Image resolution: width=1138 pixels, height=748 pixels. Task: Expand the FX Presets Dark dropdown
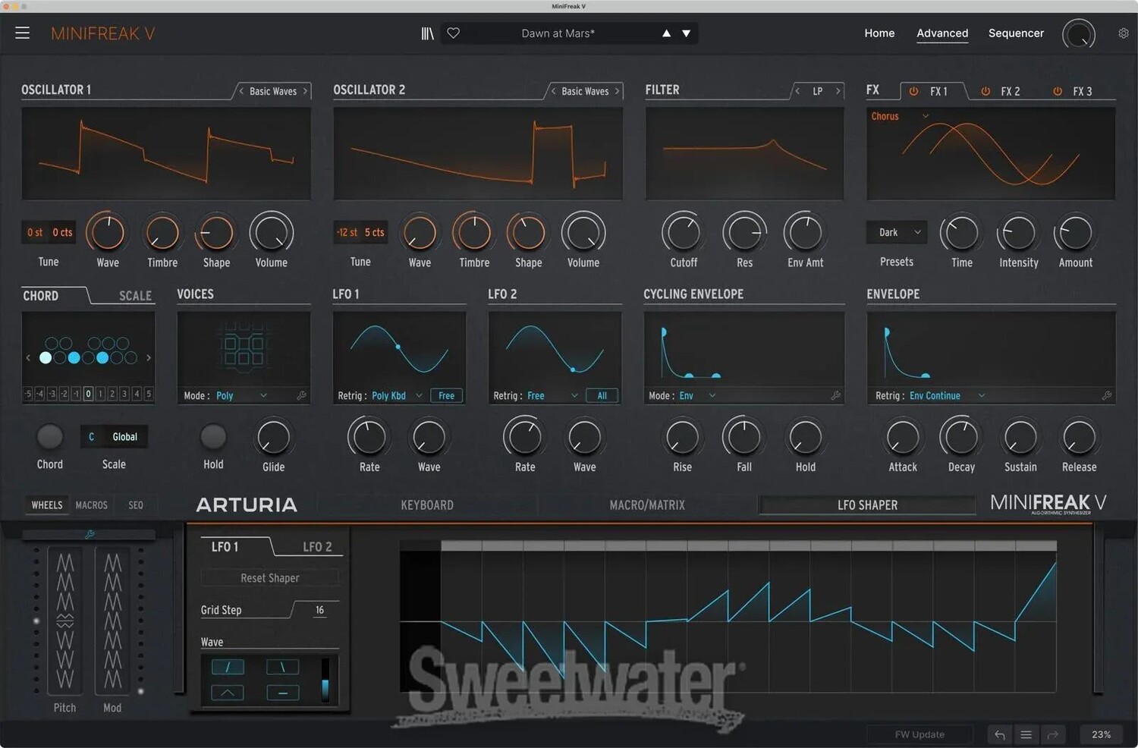pyautogui.click(x=897, y=233)
